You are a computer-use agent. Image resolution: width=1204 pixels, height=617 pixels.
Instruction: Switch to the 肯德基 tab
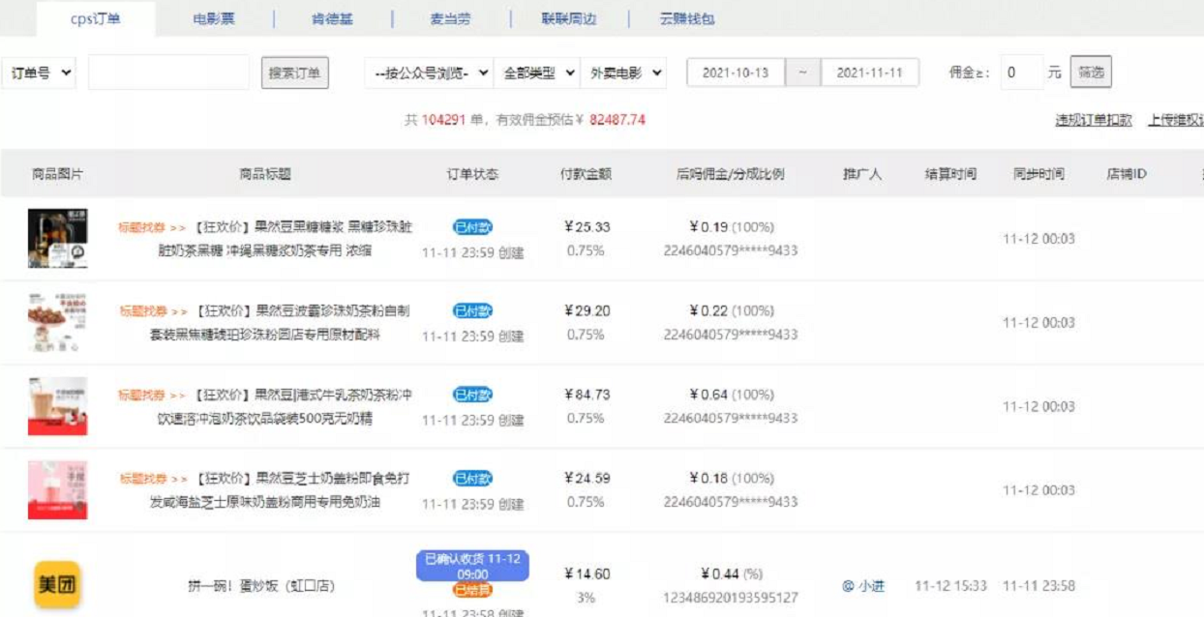[332, 18]
